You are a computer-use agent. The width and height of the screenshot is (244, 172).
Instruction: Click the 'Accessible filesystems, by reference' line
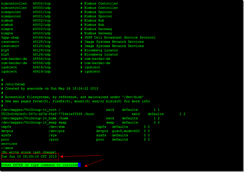(x=72, y=97)
